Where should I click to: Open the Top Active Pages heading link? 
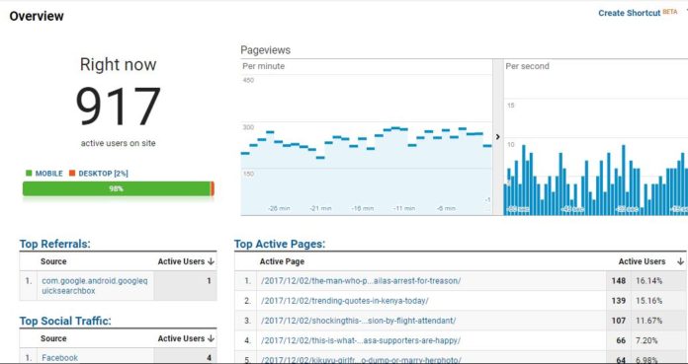(280, 244)
